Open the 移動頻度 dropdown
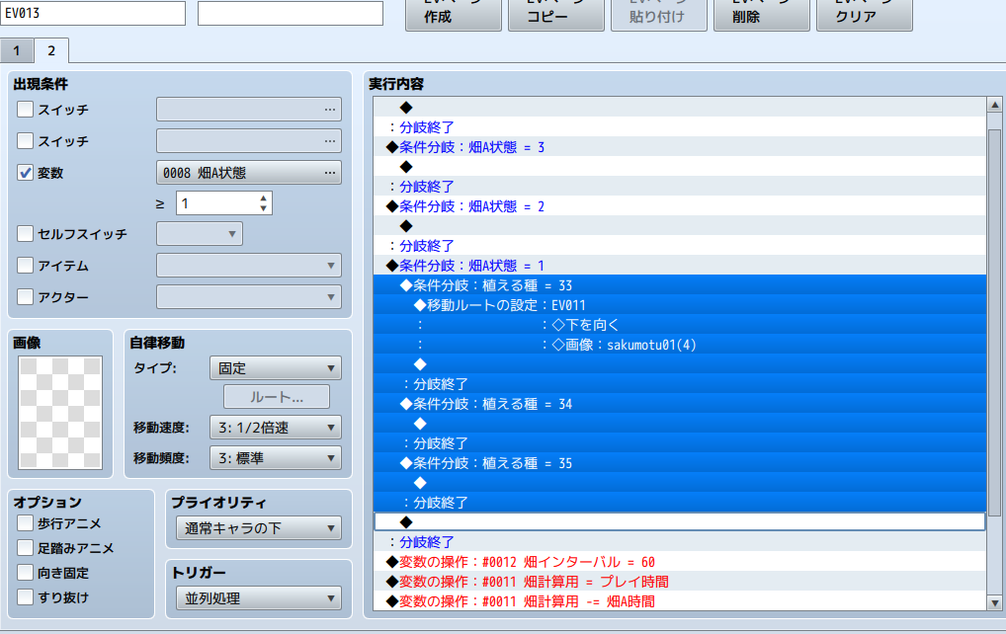1006x634 pixels. [x=276, y=457]
